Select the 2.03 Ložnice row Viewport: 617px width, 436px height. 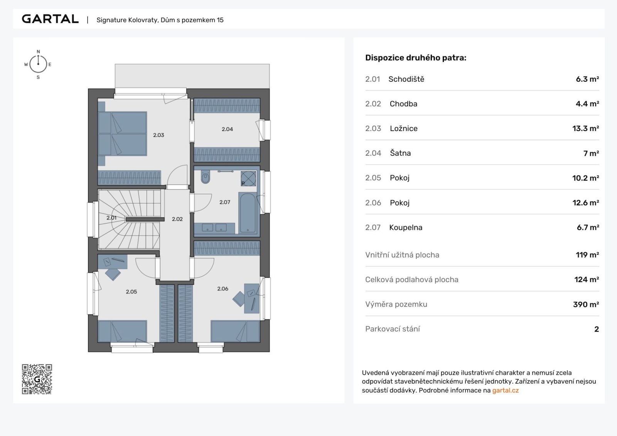pyautogui.click(x=482, y=128)
